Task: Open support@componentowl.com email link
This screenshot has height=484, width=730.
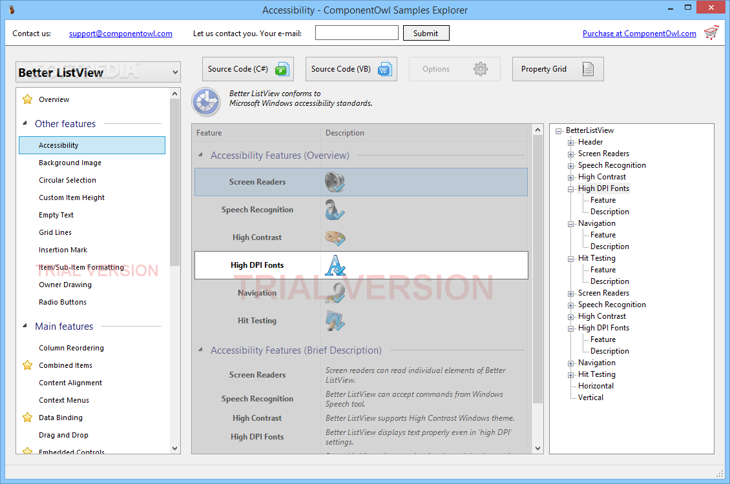Action: [121, 34]
